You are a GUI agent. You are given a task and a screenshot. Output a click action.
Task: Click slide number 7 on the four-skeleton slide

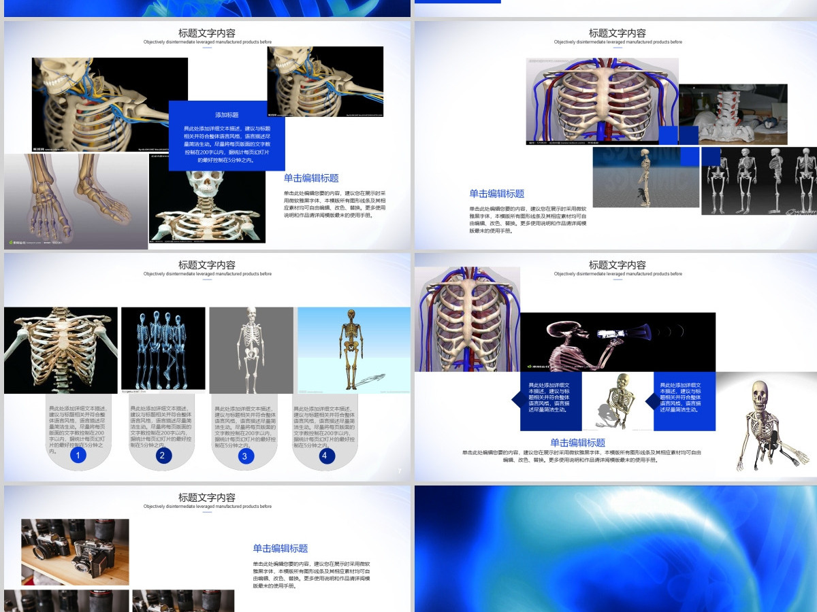pos(400,472)
